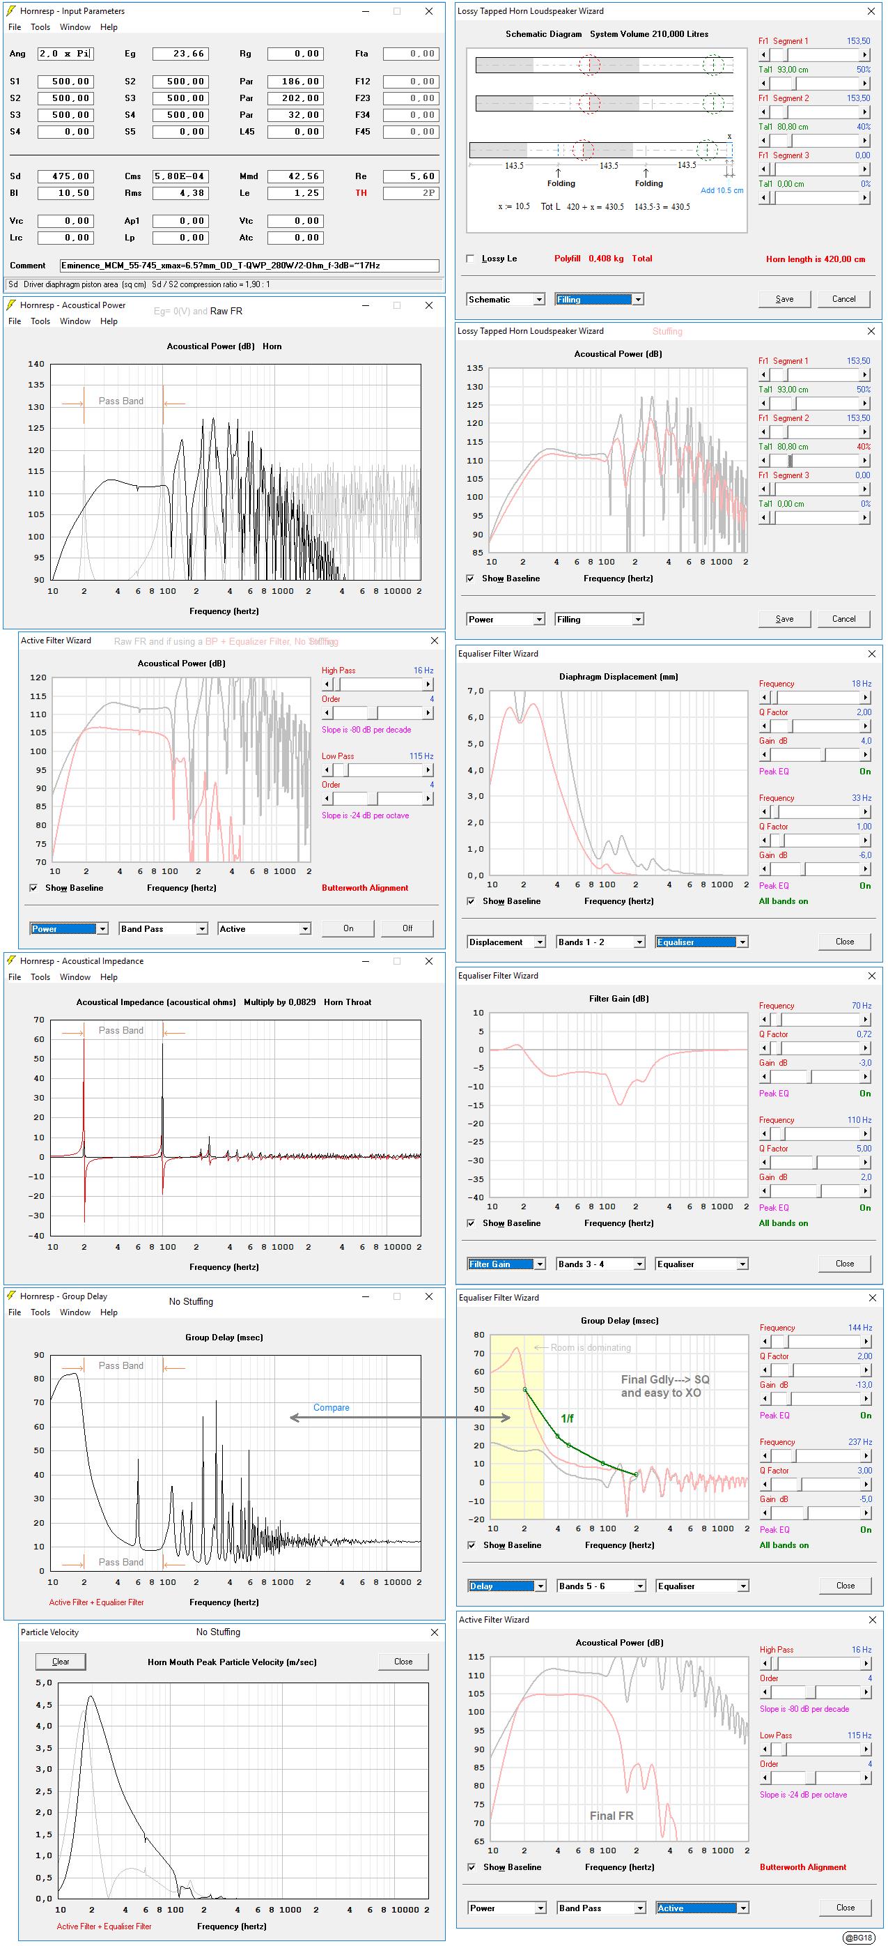
Task: Open highlighted Filling dropdown in Schematic wizard
Action: pos(599,299)
